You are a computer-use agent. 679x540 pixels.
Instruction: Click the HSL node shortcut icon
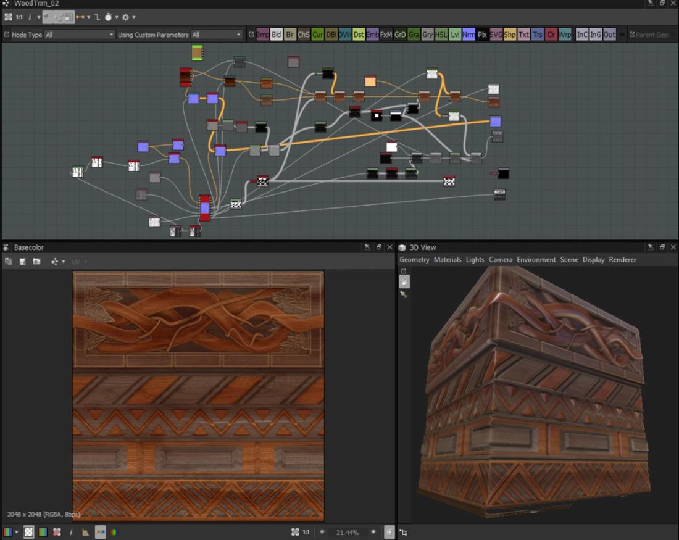pyautogui.click(x=441, y=35)
